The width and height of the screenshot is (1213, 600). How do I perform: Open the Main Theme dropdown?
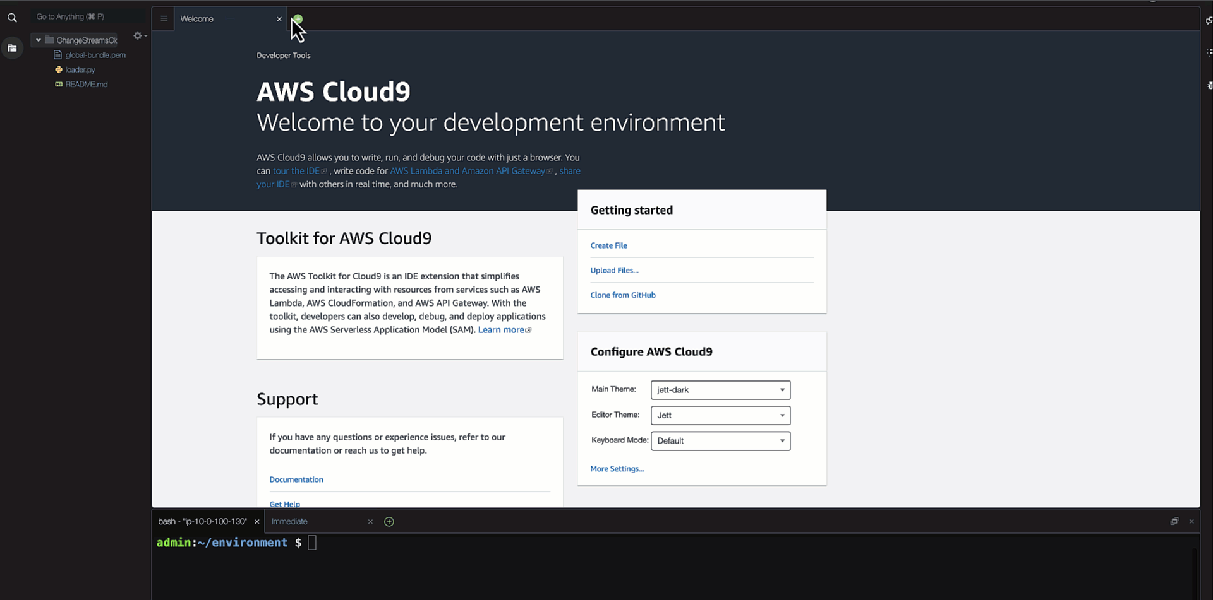pyautogui.click(x=720, y=390)
